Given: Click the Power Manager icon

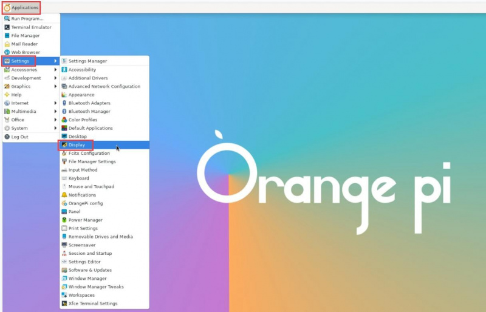Looking at the screenshot, I should click(64, 220).
